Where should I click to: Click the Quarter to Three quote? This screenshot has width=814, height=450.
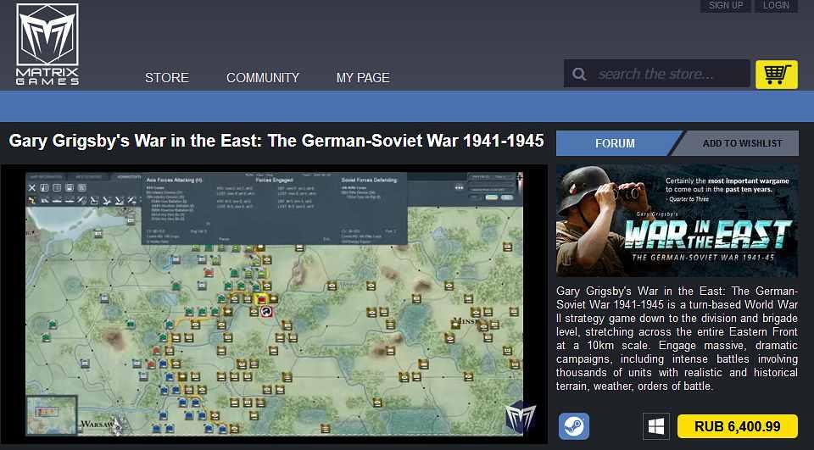tap(727, 190)
